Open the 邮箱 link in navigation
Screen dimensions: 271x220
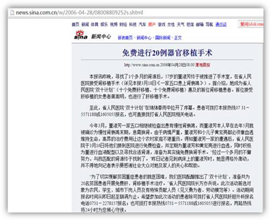[199, 24]
